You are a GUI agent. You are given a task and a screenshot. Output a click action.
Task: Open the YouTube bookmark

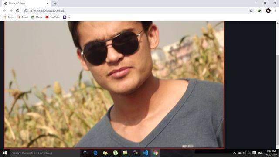(52, 17)
